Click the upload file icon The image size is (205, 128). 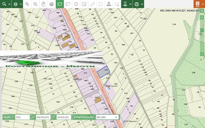click(x=109, y=4)
